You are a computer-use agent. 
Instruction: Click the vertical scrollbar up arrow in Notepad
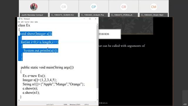(98, 24)
